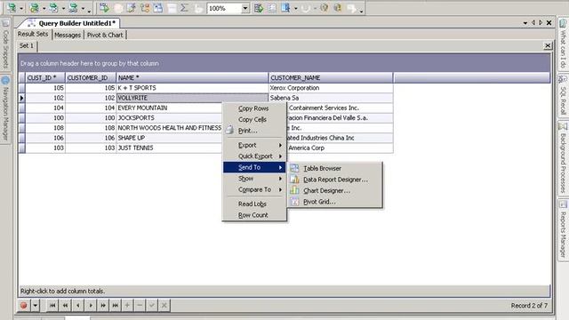Select the Set 1 tab
This screenshot has height=320, width=569.
[x=27, y=45]
